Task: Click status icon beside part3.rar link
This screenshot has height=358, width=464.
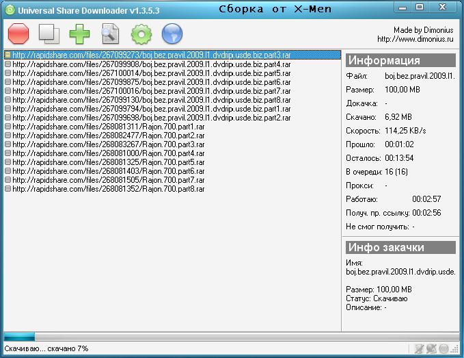Action: tap(8, 55)
